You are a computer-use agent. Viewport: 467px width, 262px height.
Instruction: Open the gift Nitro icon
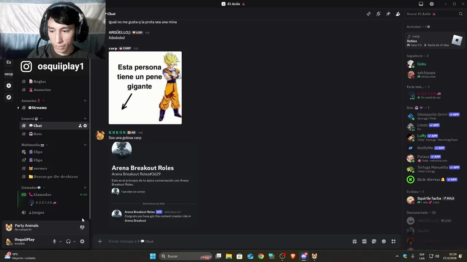(x=354, y=241)
